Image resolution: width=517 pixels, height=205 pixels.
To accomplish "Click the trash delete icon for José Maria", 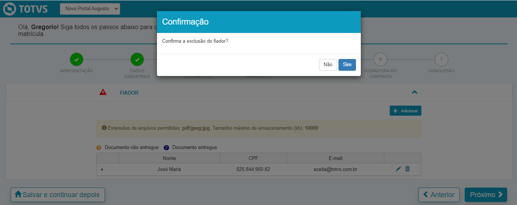I will [x=407, y=169].
